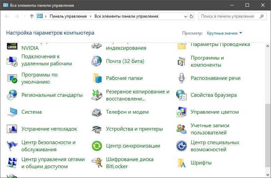Click the scrollbar up arrow
Screen dimensions: 271x178
click(268, 46)
